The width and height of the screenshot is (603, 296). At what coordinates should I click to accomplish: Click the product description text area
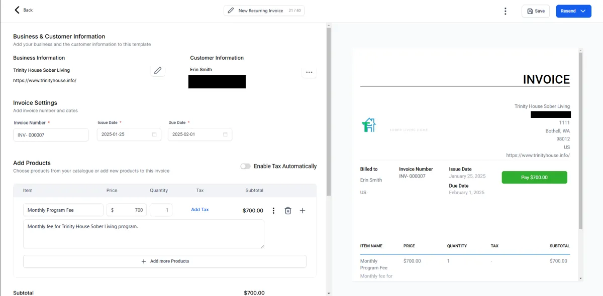coord(144,234)
